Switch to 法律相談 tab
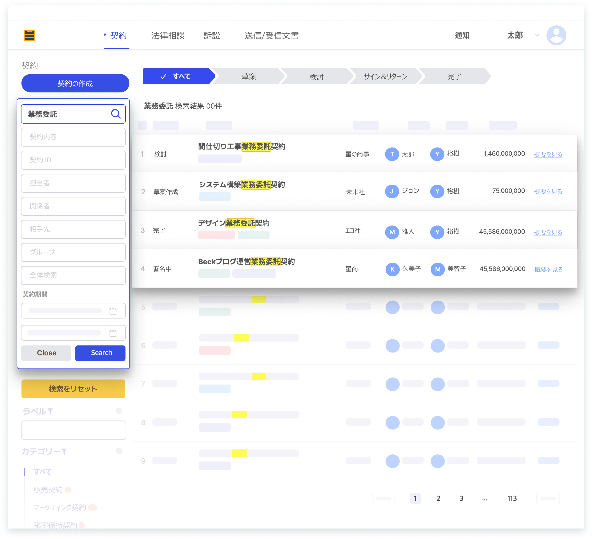 point(168,36)
